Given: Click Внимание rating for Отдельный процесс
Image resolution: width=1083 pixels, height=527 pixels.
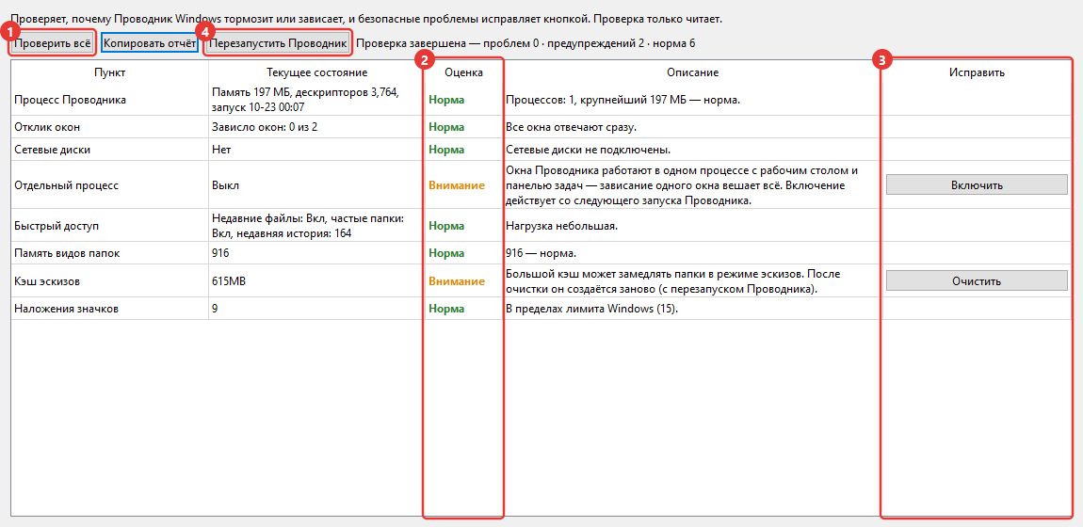Looking at the screenshot, I should [457, 184].
